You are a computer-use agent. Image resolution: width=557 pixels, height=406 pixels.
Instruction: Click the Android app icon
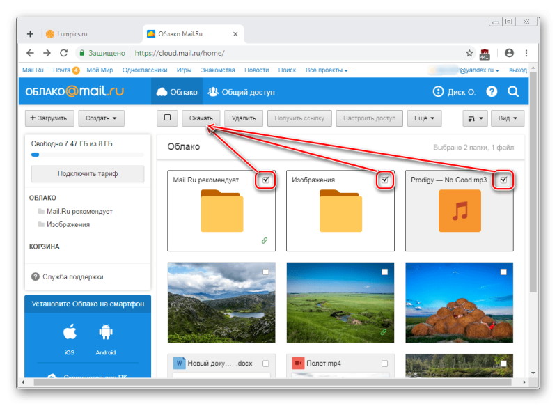106,332
